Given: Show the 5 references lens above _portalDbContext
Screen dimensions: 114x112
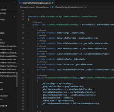Looking at the screenshot, I should click(x=42, y=62).
